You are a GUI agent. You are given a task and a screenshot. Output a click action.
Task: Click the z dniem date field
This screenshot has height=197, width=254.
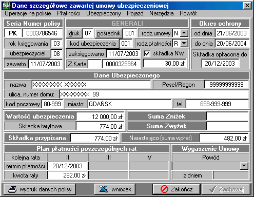(231, 175)
